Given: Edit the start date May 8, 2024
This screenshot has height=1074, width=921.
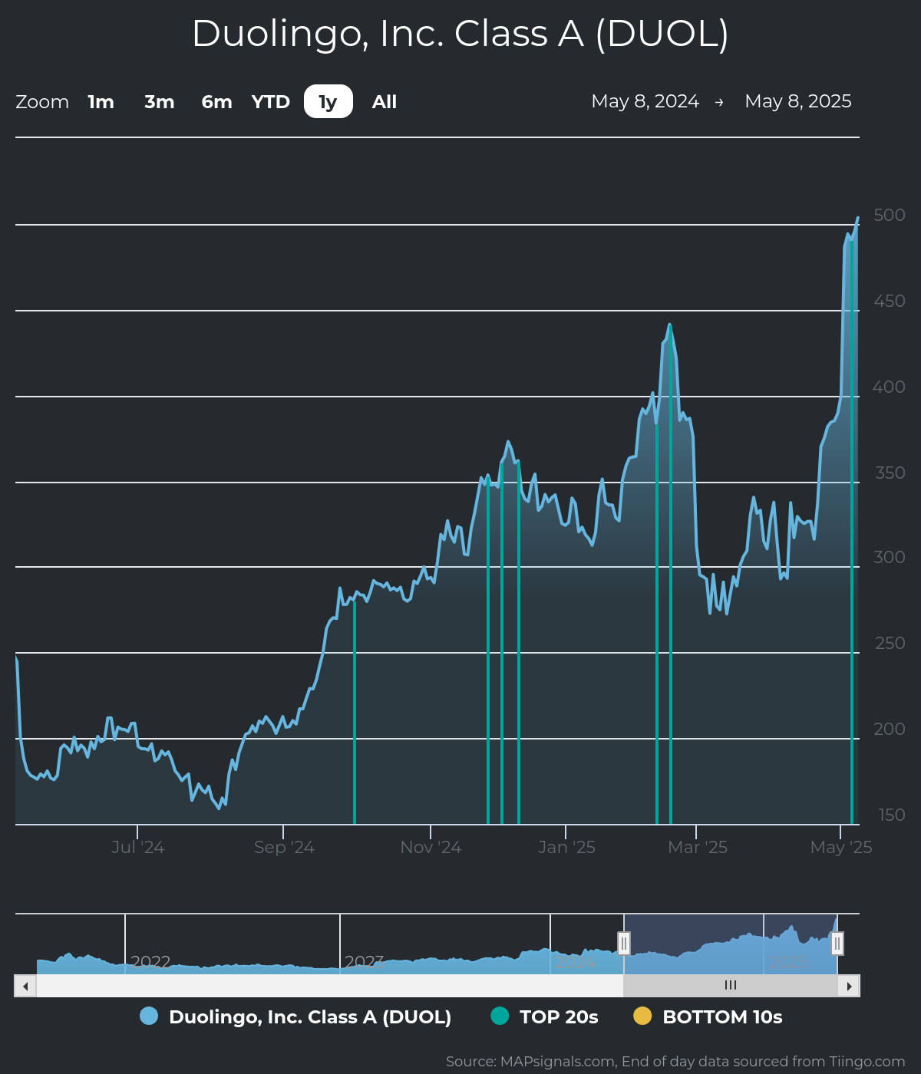Looking at the screenshot, I should (645, 101).
